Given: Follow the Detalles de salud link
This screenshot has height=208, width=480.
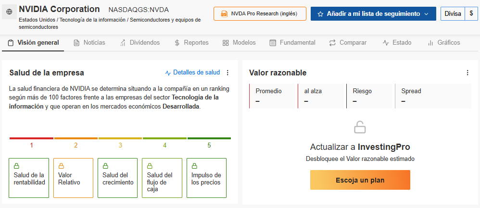Looking at the screenshot, I should [192, 73].
